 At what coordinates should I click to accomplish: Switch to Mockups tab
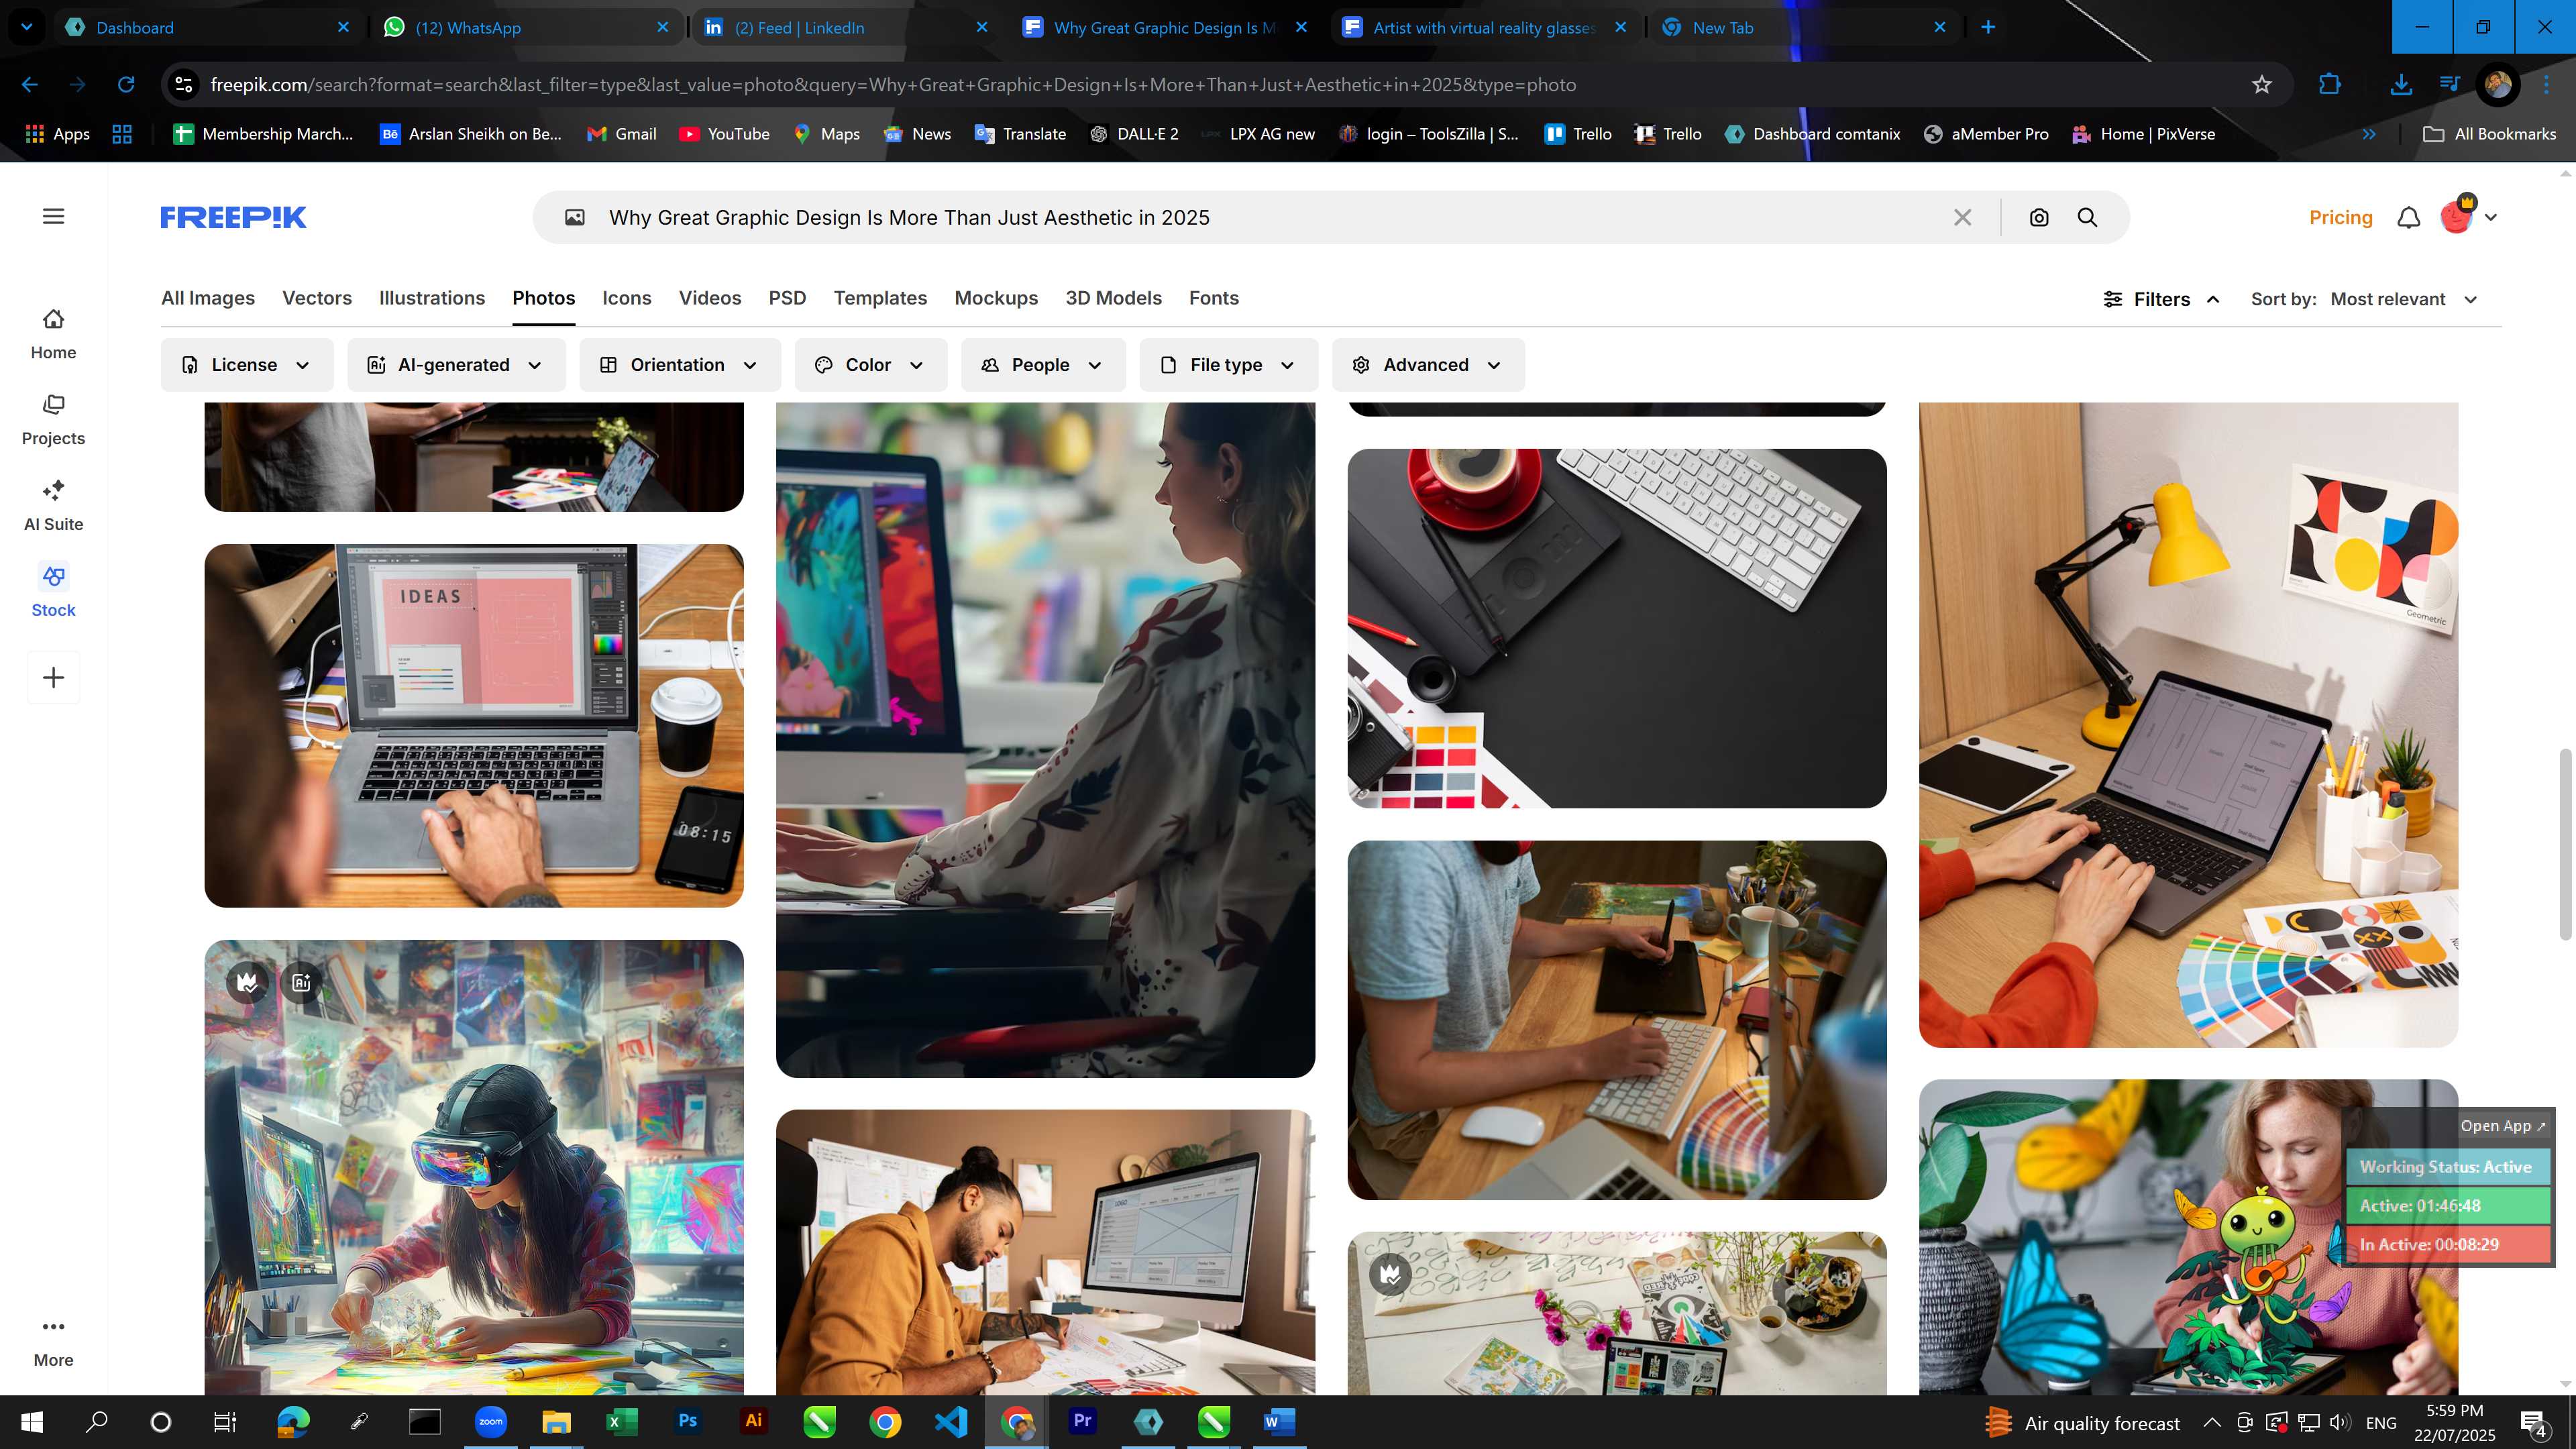(996, 298)
